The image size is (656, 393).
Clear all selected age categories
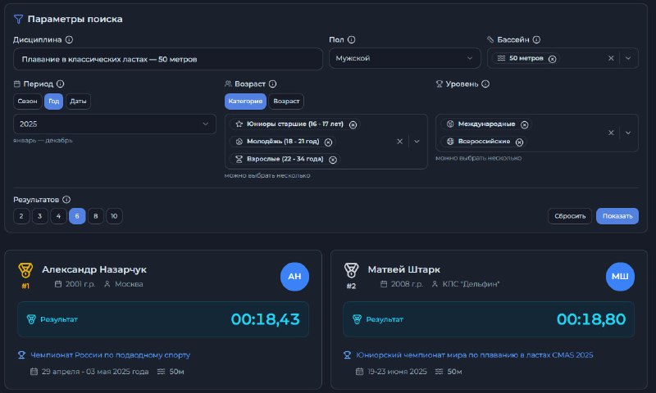click(x=399, y=142)
